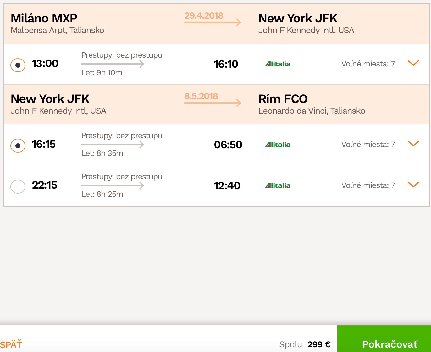Click the route arrow of 9h 10m flight

click(x=113, y=64)
